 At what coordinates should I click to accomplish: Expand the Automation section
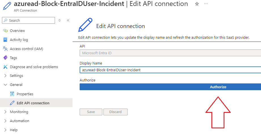click(x=5, y=121)
